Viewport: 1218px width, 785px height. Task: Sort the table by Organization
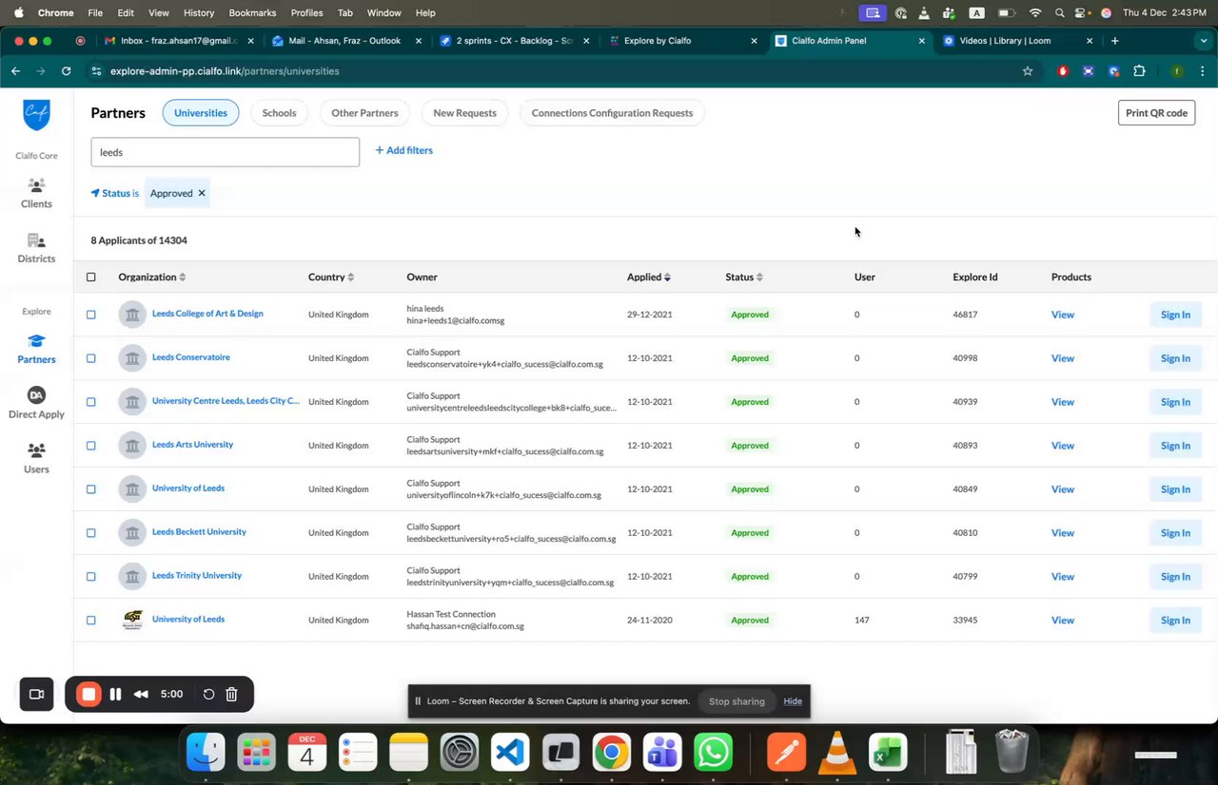point(152,278)
